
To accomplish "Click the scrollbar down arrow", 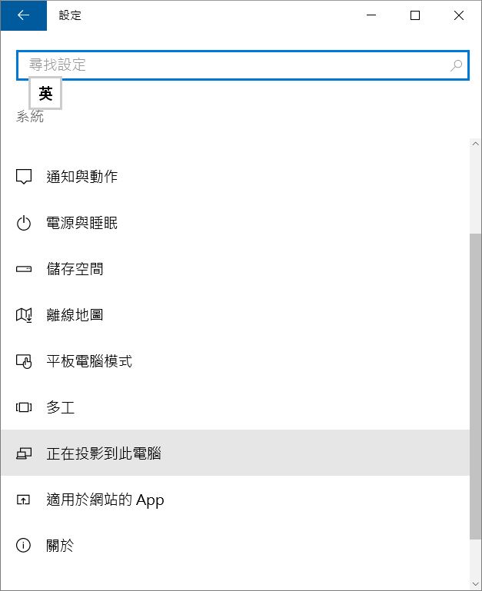I will point(476,585).
